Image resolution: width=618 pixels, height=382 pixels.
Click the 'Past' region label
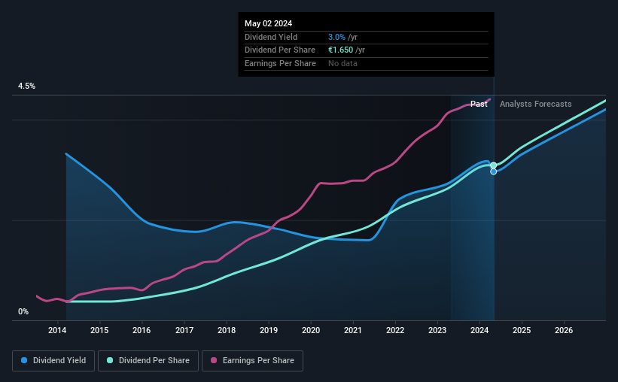(479, 104)
